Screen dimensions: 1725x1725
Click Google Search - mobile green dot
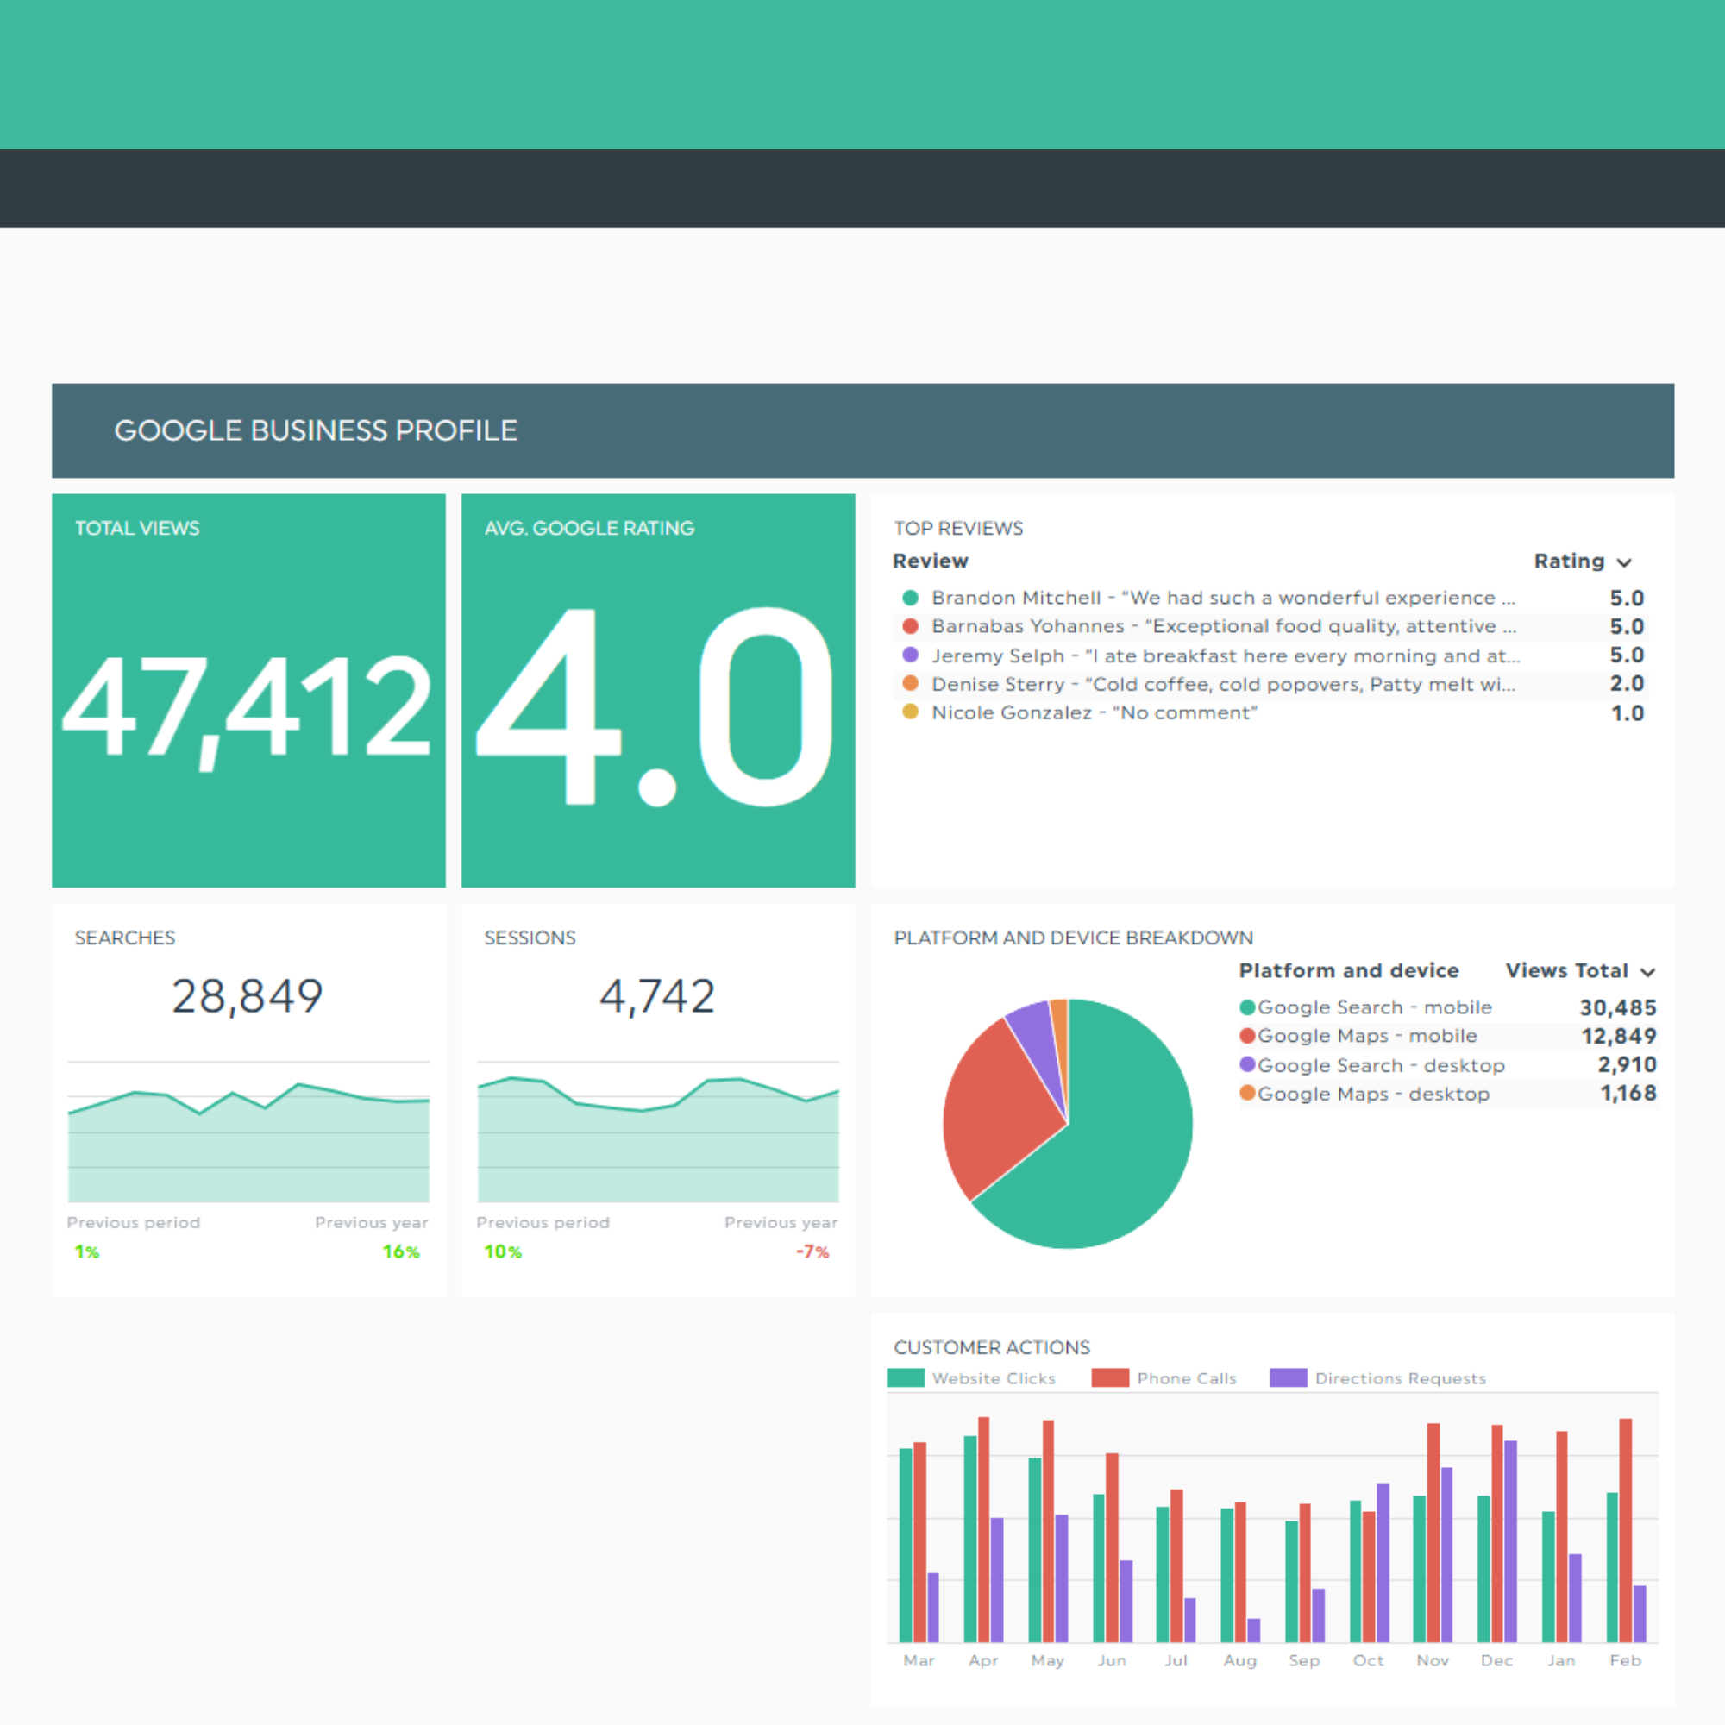pyautogui.click(x=1247, y=1007)
